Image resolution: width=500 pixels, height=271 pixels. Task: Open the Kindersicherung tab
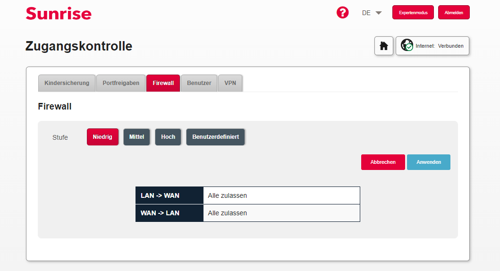click(x=67, y=83)
